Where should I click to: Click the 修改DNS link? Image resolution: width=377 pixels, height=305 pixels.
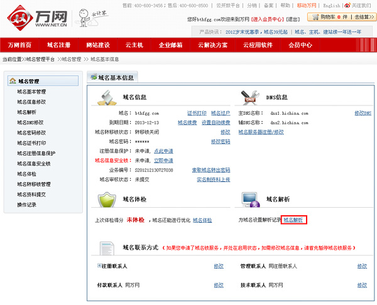coord(363,113)
